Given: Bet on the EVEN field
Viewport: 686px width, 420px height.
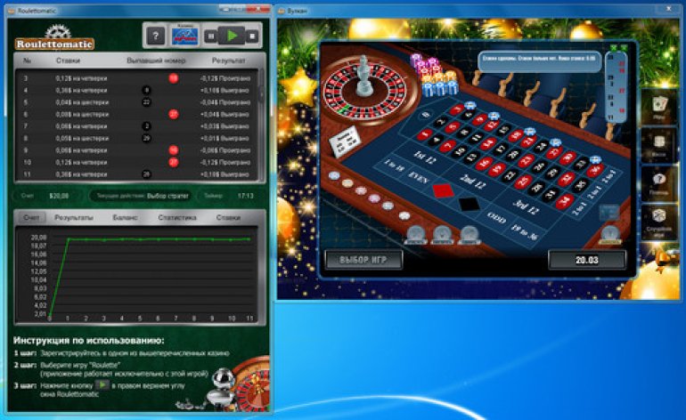Looking at the screenshot, I should point(419,178).
